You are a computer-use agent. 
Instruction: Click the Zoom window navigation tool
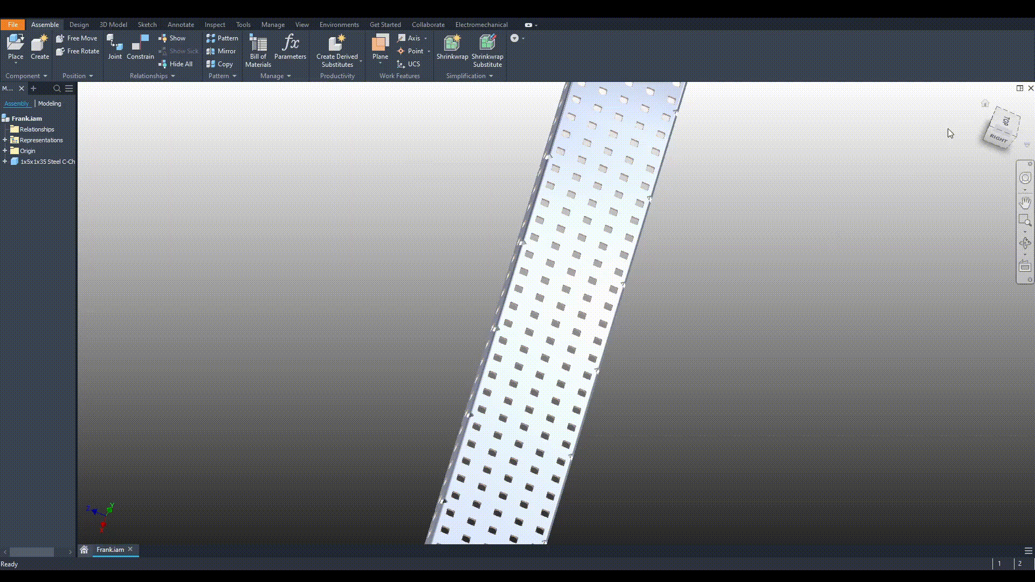[x=1025, y=220]
